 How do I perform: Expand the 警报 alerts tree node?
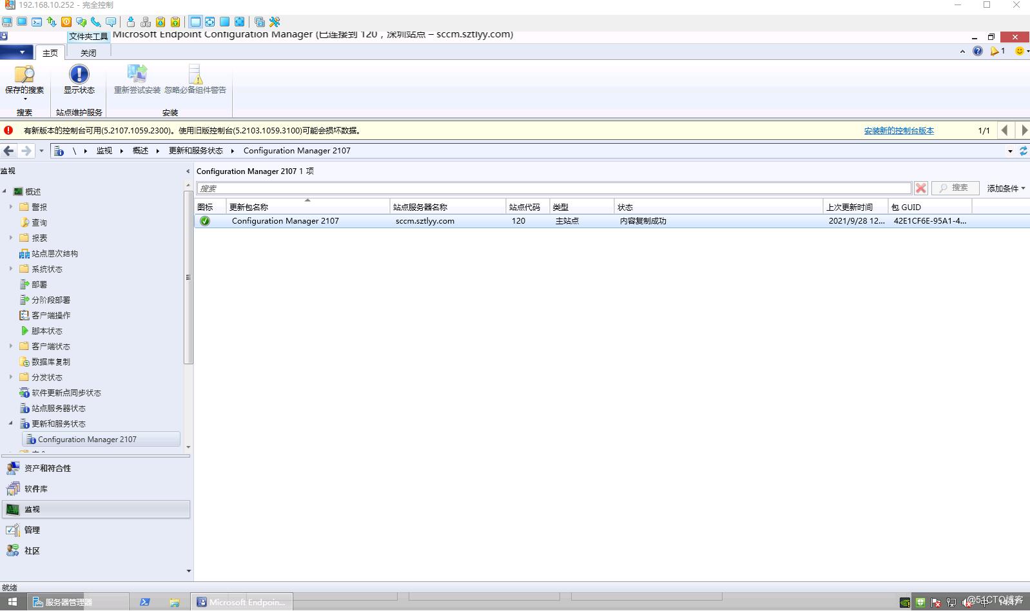[x=10, y=207]
